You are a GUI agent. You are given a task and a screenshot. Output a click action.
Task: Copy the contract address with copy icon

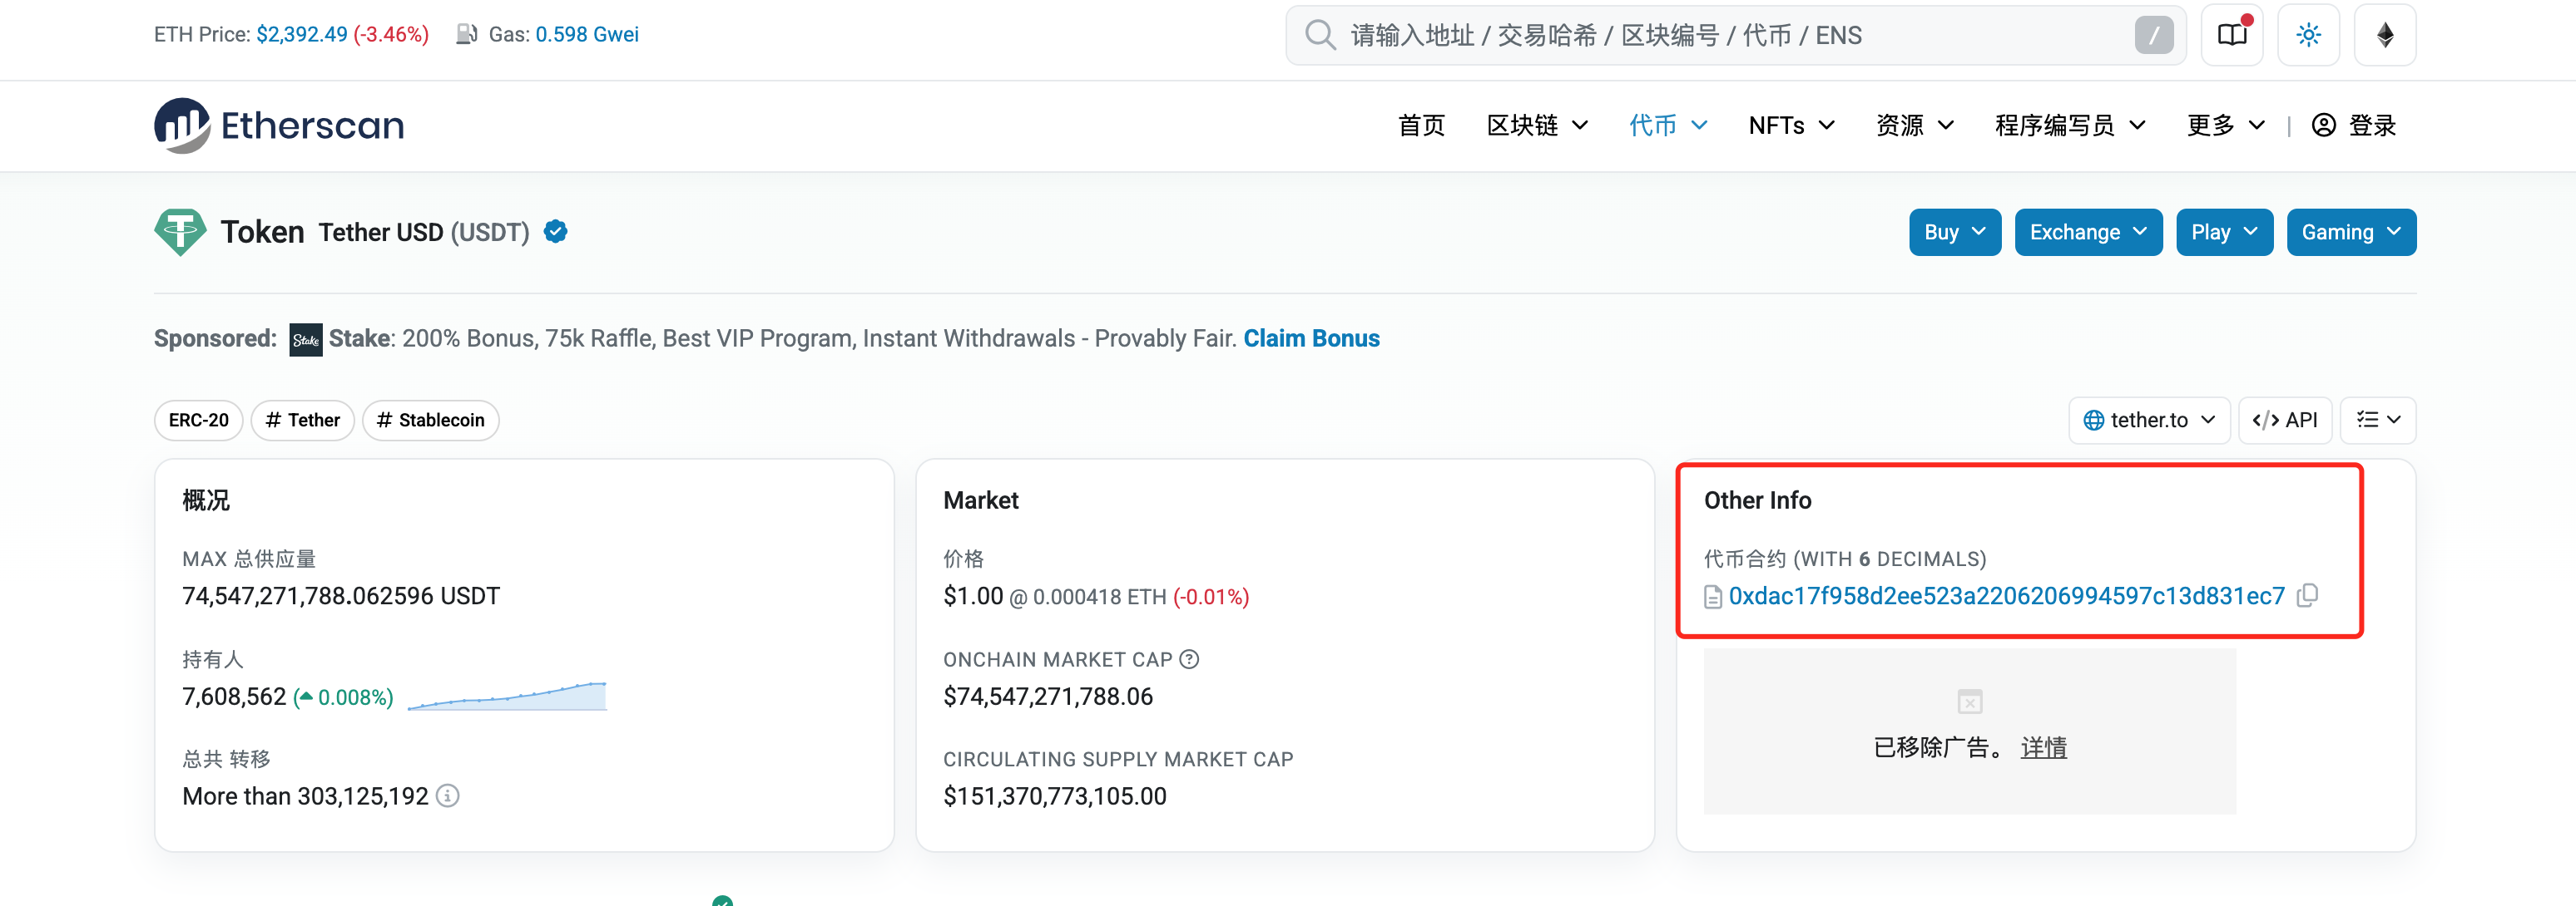(2308, 595)
